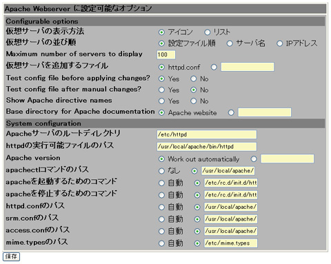Select Yes for test after manual changes
The height and width of the screenshot is (264, 331).
pyautogui.click(x=161, y=90)
